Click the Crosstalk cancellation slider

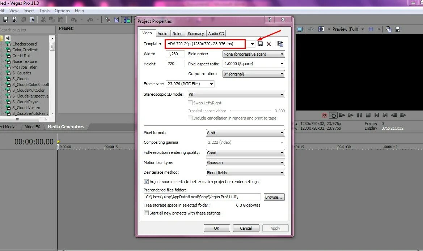pos(250,111)
